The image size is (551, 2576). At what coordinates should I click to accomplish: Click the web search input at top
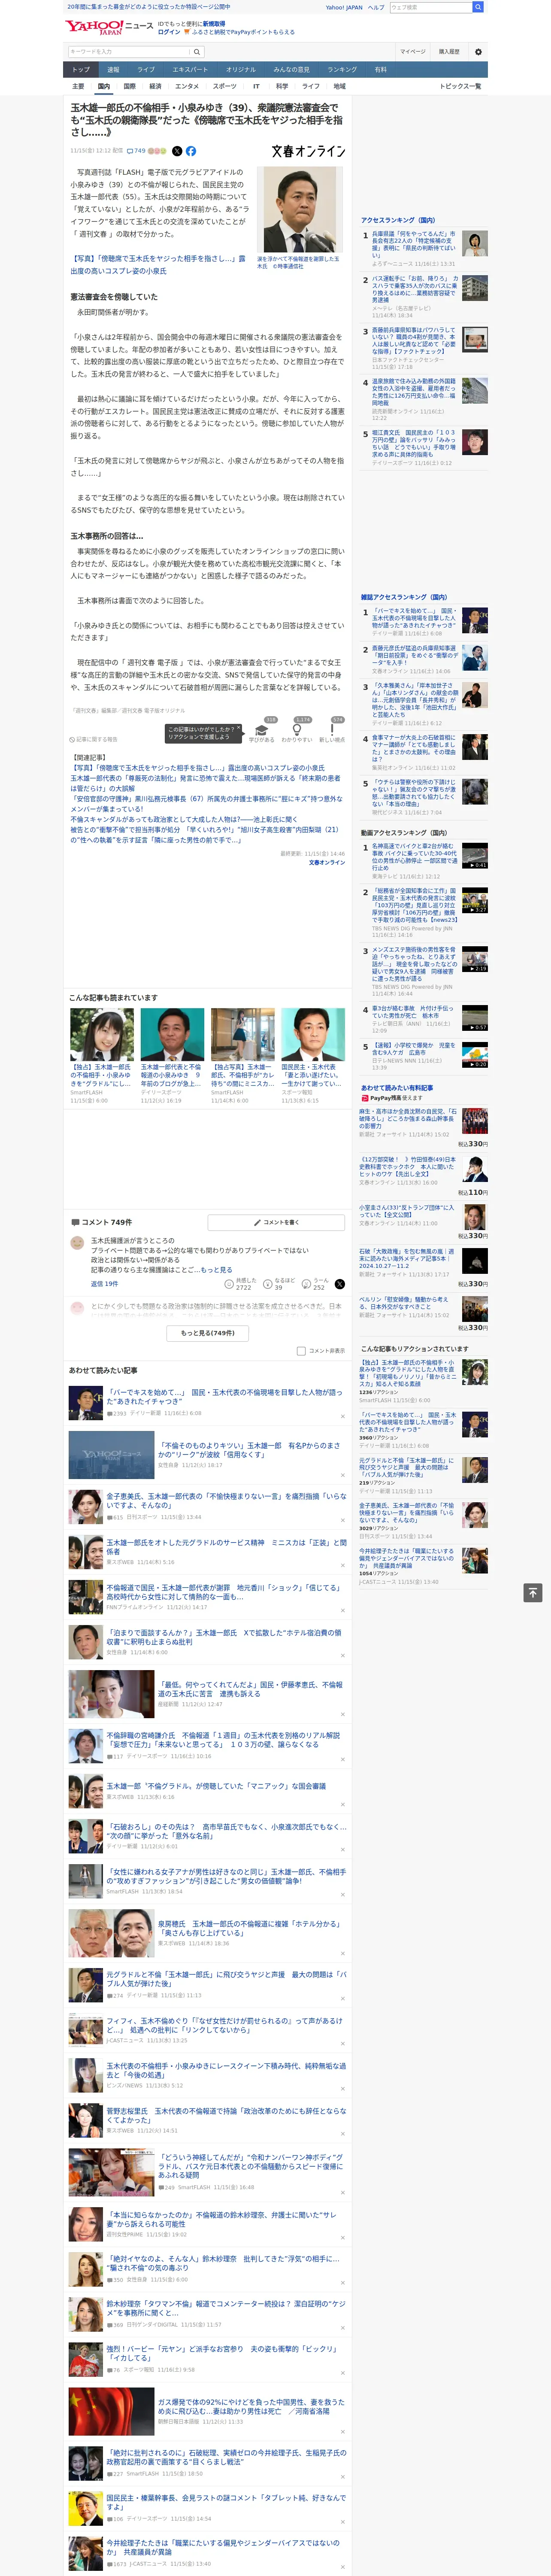pyautogui.click(x=431, y=7)
